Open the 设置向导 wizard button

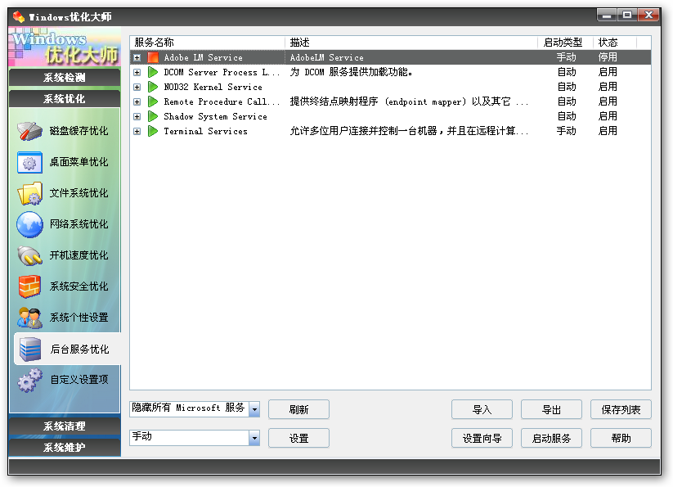click(x=482, y=438)
